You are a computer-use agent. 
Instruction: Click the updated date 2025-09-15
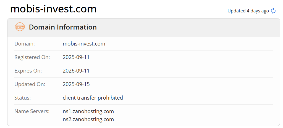[x=76, y=84]
